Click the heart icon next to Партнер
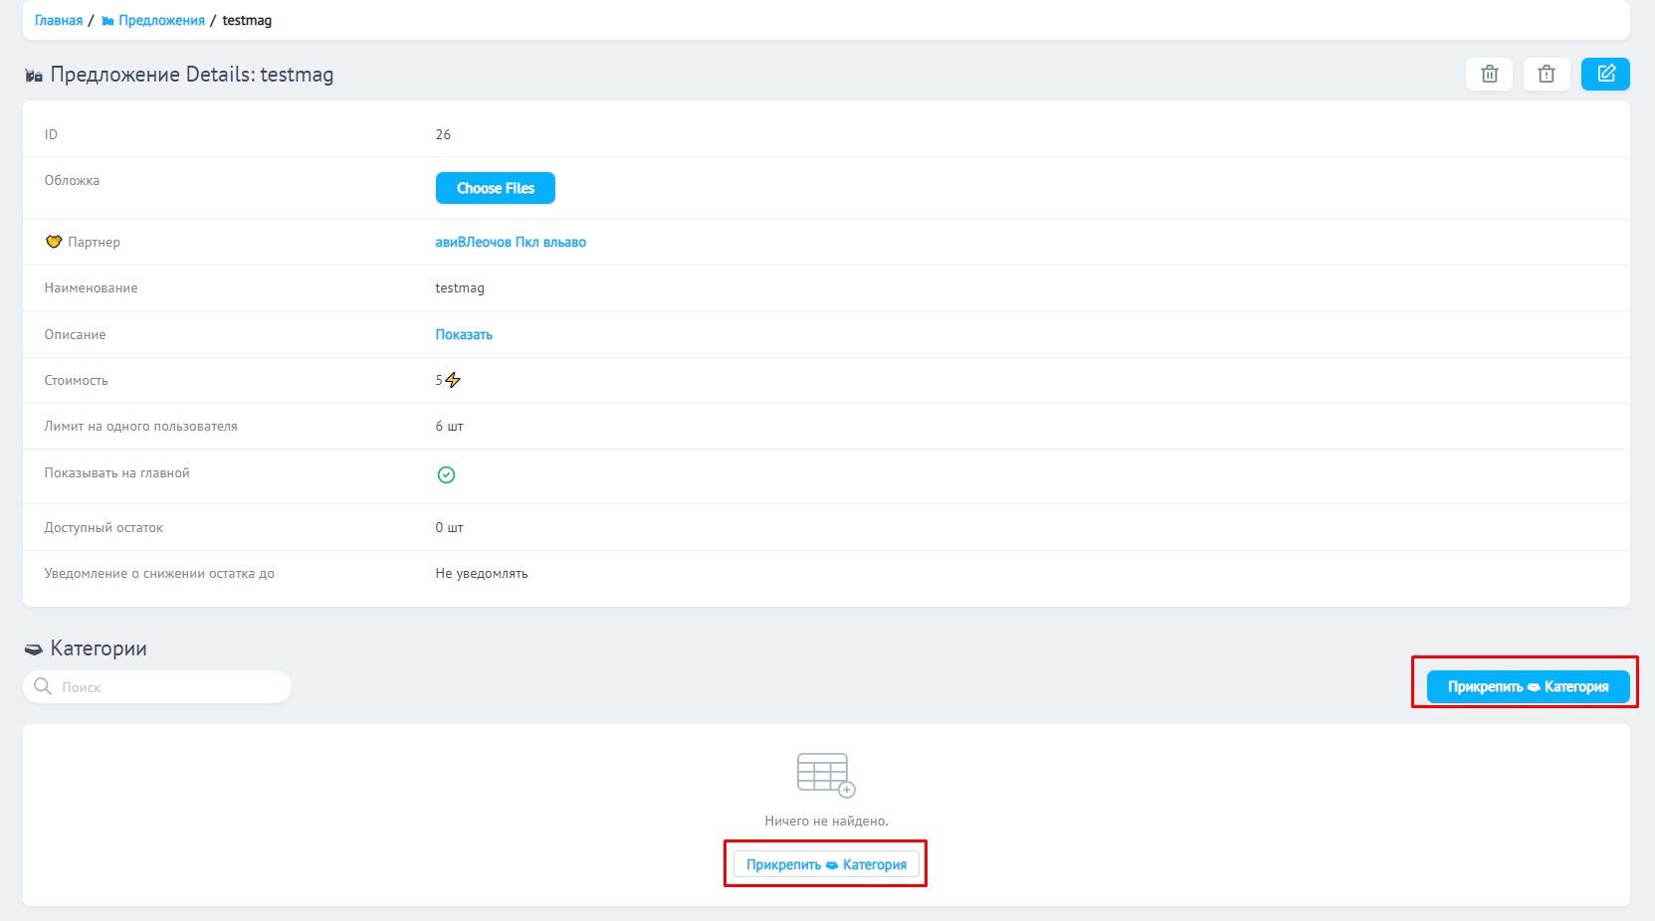This screenshot has width=1655, height=921. tap(54, 242)
